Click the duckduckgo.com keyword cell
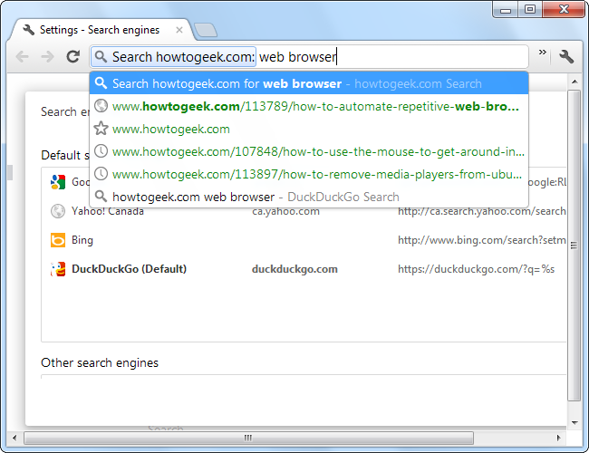 tap(294, 269)
